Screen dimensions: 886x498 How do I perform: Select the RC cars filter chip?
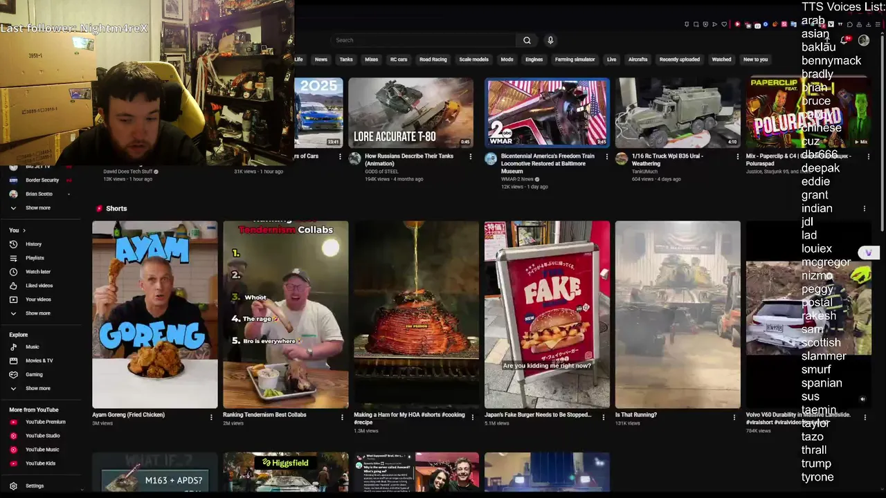coord(399,59)
